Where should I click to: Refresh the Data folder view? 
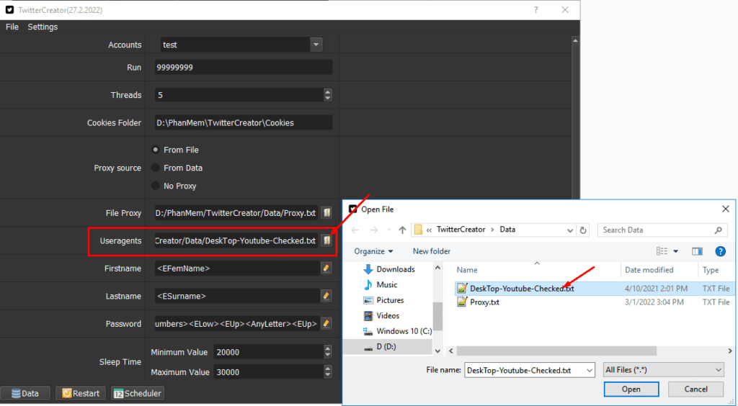[x=583, y=230]
